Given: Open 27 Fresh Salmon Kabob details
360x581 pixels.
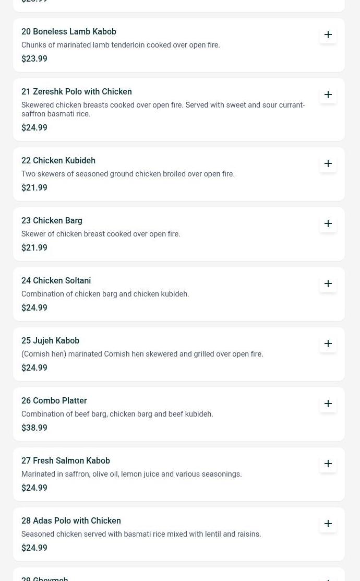Looking at the screenshot, I should click(x=66, y=461).
